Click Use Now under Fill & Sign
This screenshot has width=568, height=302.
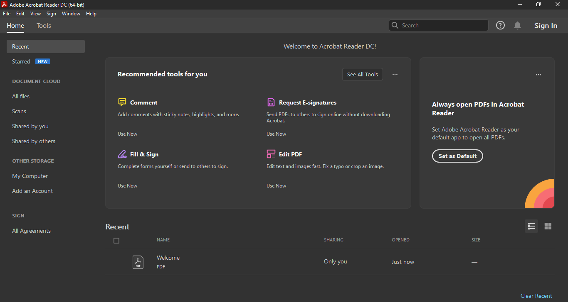tap(127, 186)
